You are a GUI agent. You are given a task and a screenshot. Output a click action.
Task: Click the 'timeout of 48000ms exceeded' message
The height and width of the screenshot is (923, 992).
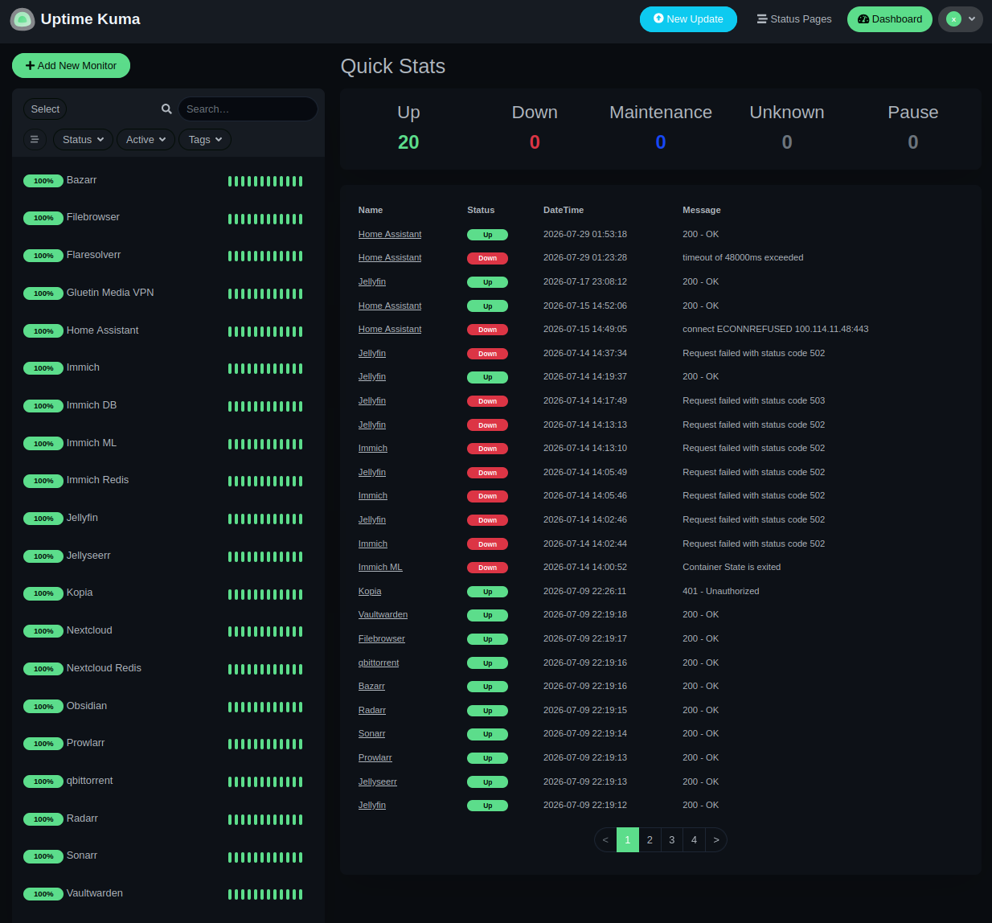click(743, 257)
